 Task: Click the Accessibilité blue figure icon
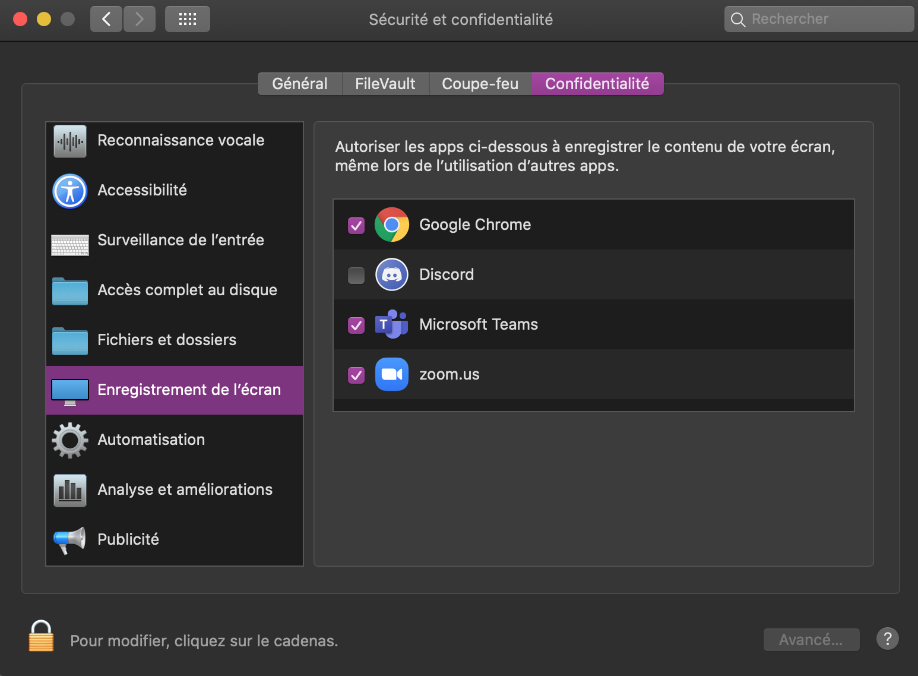point(70,191)
